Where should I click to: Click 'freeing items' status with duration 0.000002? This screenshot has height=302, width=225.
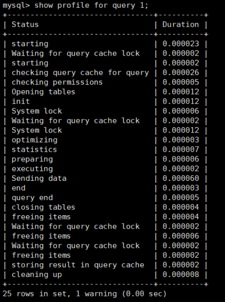pyautogui.click(x=41, y=256)
